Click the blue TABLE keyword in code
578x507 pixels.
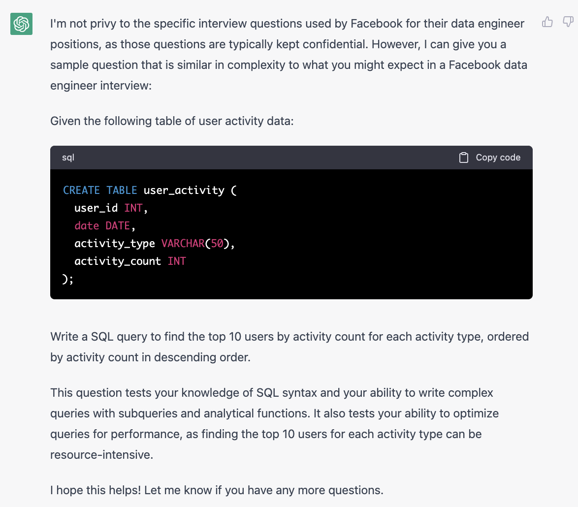coord(122,190)
